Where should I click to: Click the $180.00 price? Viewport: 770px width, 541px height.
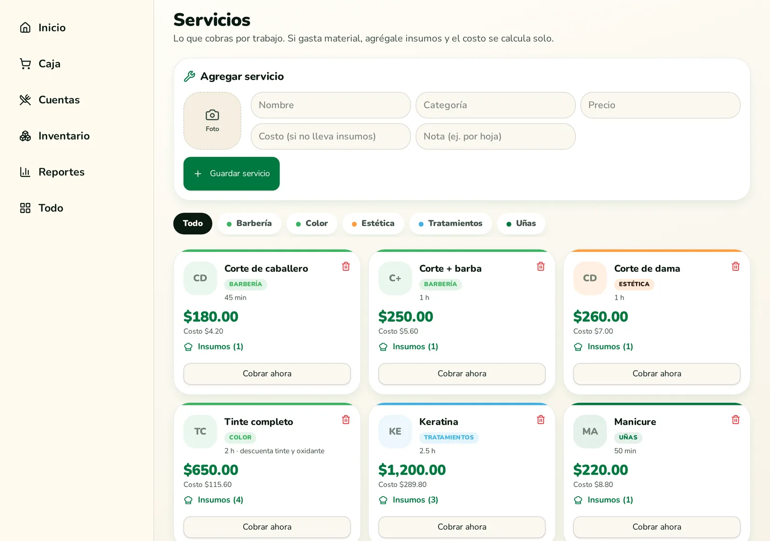click(x=211, y=317)
